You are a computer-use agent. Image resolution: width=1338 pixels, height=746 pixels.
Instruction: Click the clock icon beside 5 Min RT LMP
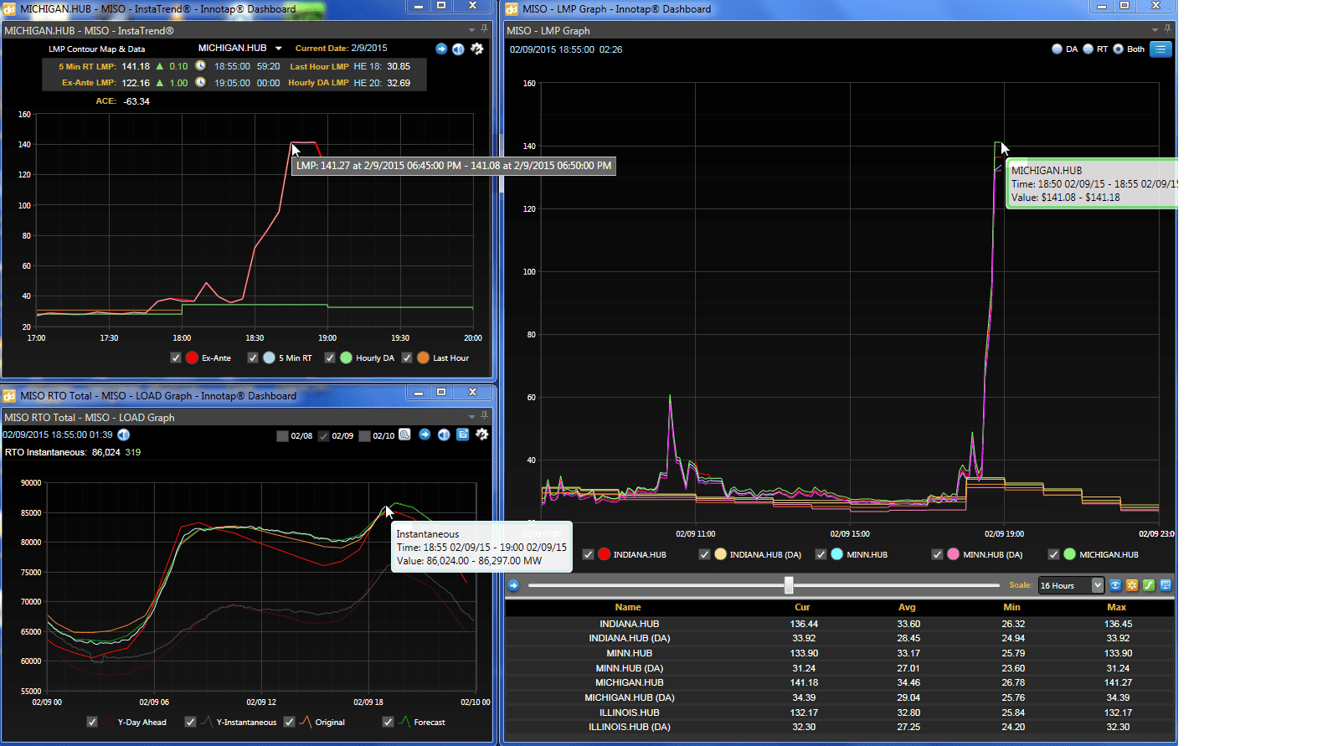pyautogui.click(x=201, y=66)
